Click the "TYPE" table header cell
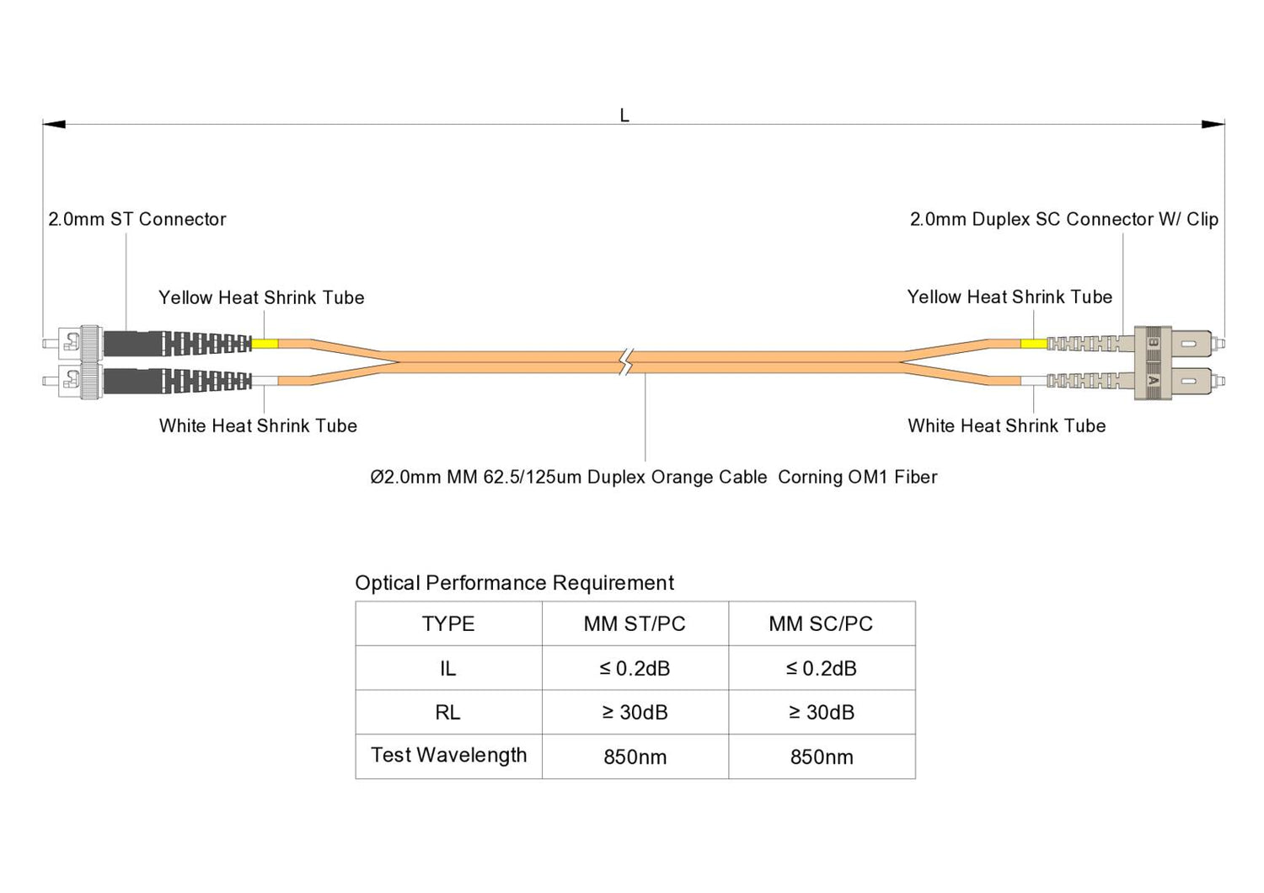Screen dimensions: 1264x893 click(448, 624)
